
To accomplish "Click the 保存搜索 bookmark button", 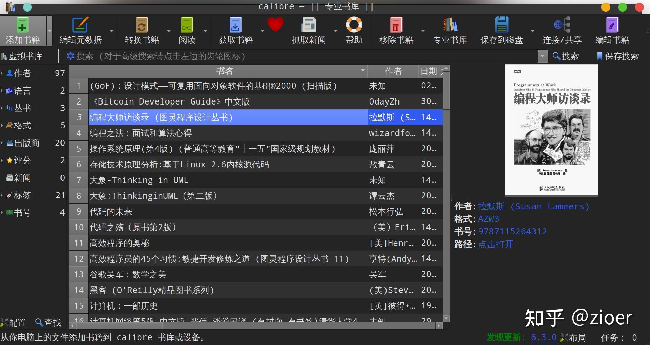I will (x=618, y=56).
